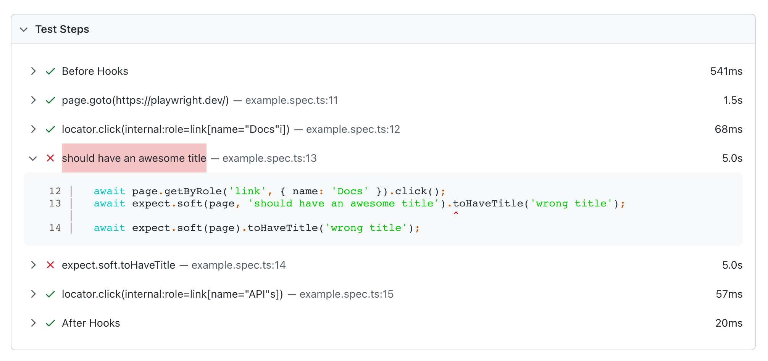Expand the locator.click Docs step chevron
Screen dimensions: 768x361
(x=34, y=129)
